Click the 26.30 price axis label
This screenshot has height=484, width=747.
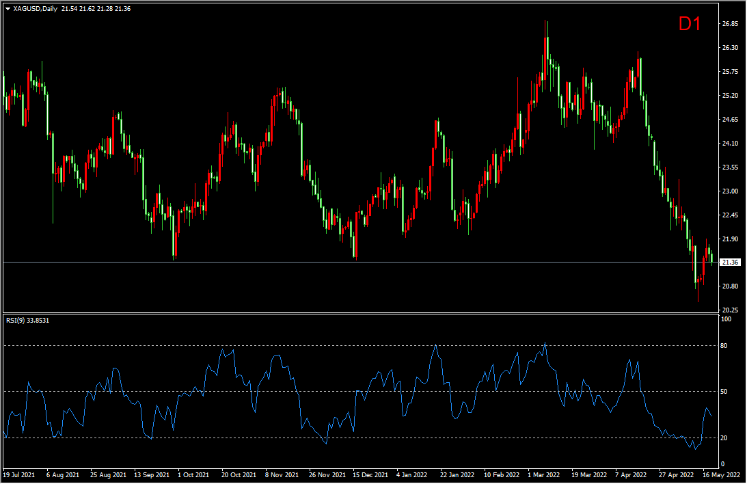(x=731, y=48)
